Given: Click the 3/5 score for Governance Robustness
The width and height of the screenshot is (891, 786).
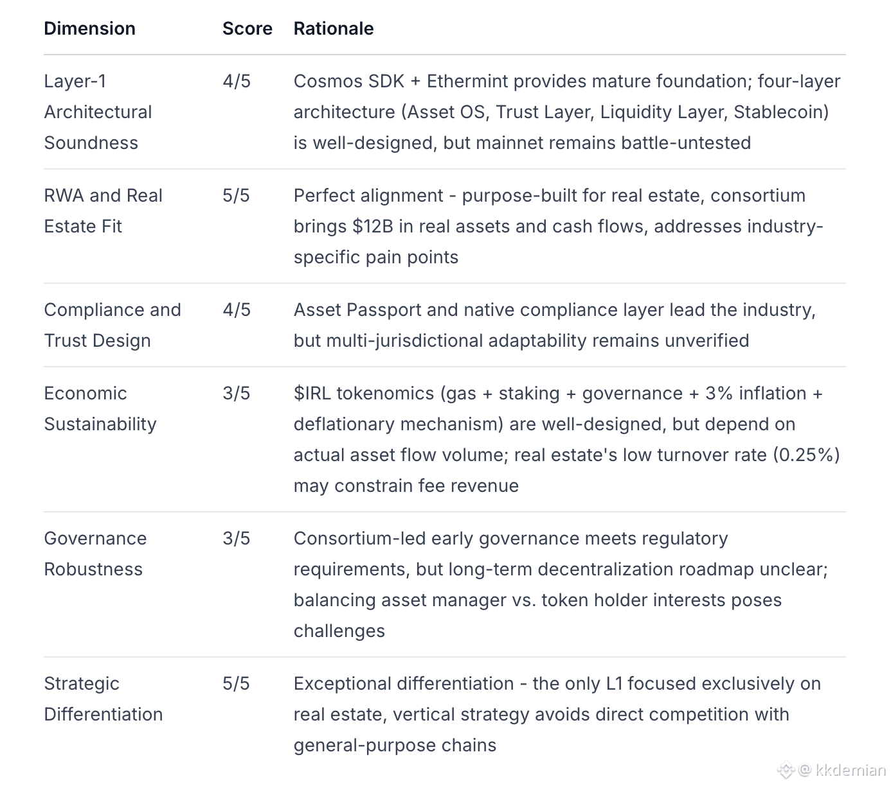Looking at the screenshot, I should (x=236, y=538).
